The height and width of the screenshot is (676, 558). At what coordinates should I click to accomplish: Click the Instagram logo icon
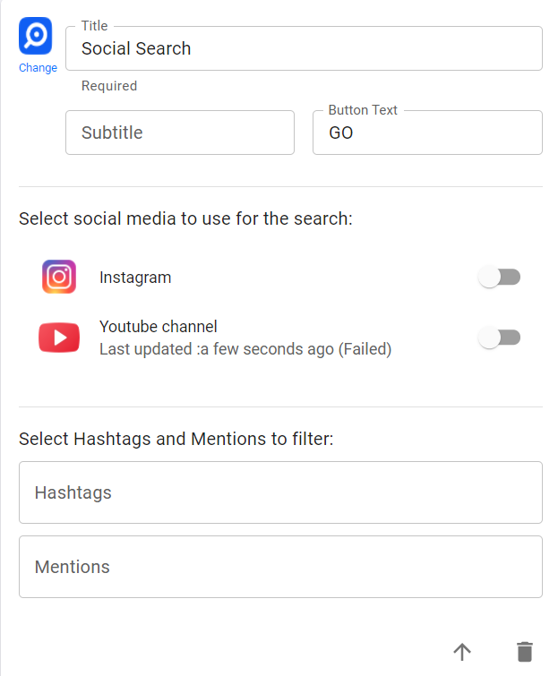pyautogui.click(x=59, y=277)
